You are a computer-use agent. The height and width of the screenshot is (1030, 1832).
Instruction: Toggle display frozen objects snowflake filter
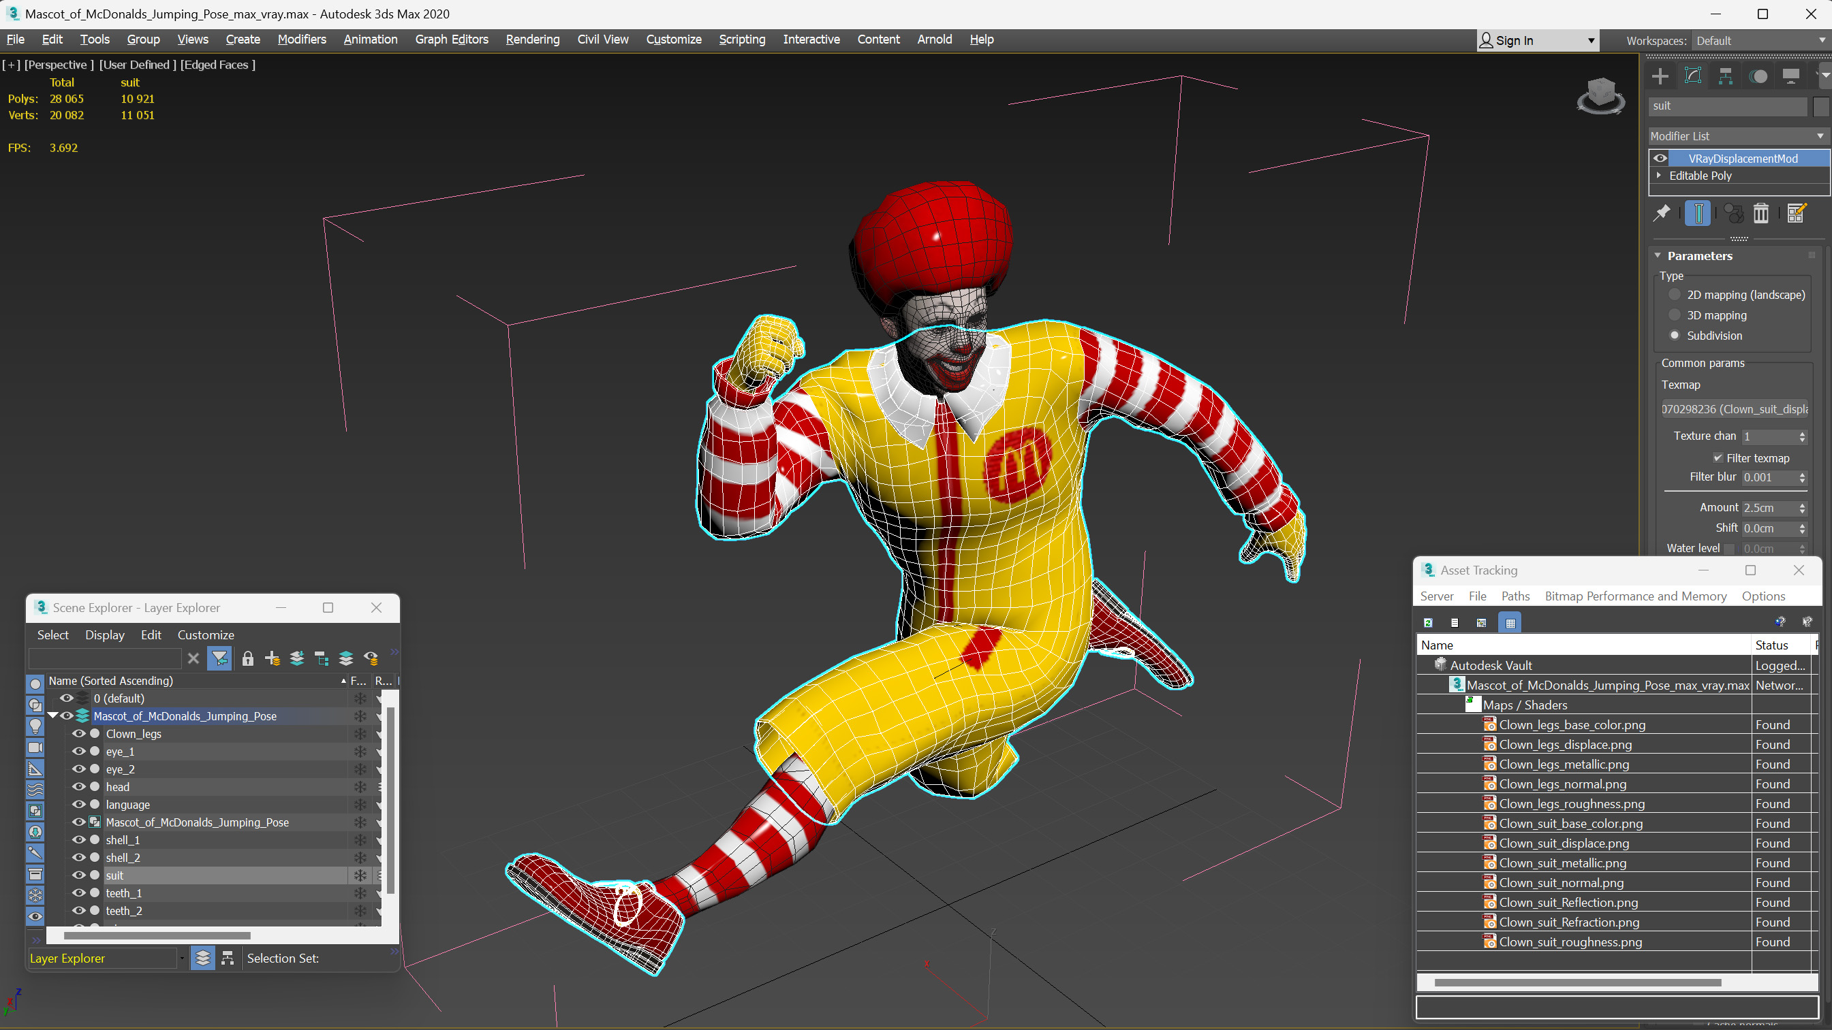(35, 895)
